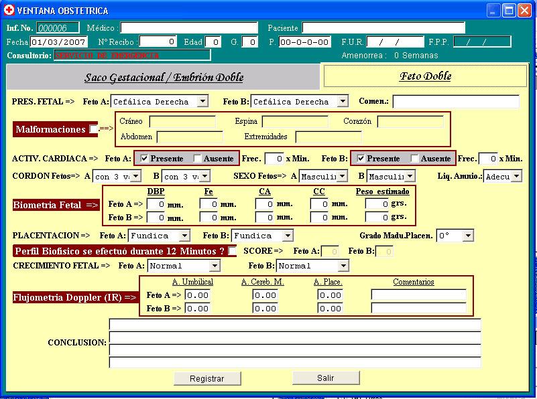This screenshot has width=537, height=399.
Task: Check Ausente for Feto B cardiac activity
Action: (414, 158)
